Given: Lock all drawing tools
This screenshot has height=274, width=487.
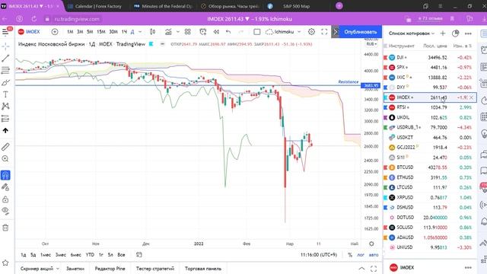Looking at the screenshot, I should (5, 199).
